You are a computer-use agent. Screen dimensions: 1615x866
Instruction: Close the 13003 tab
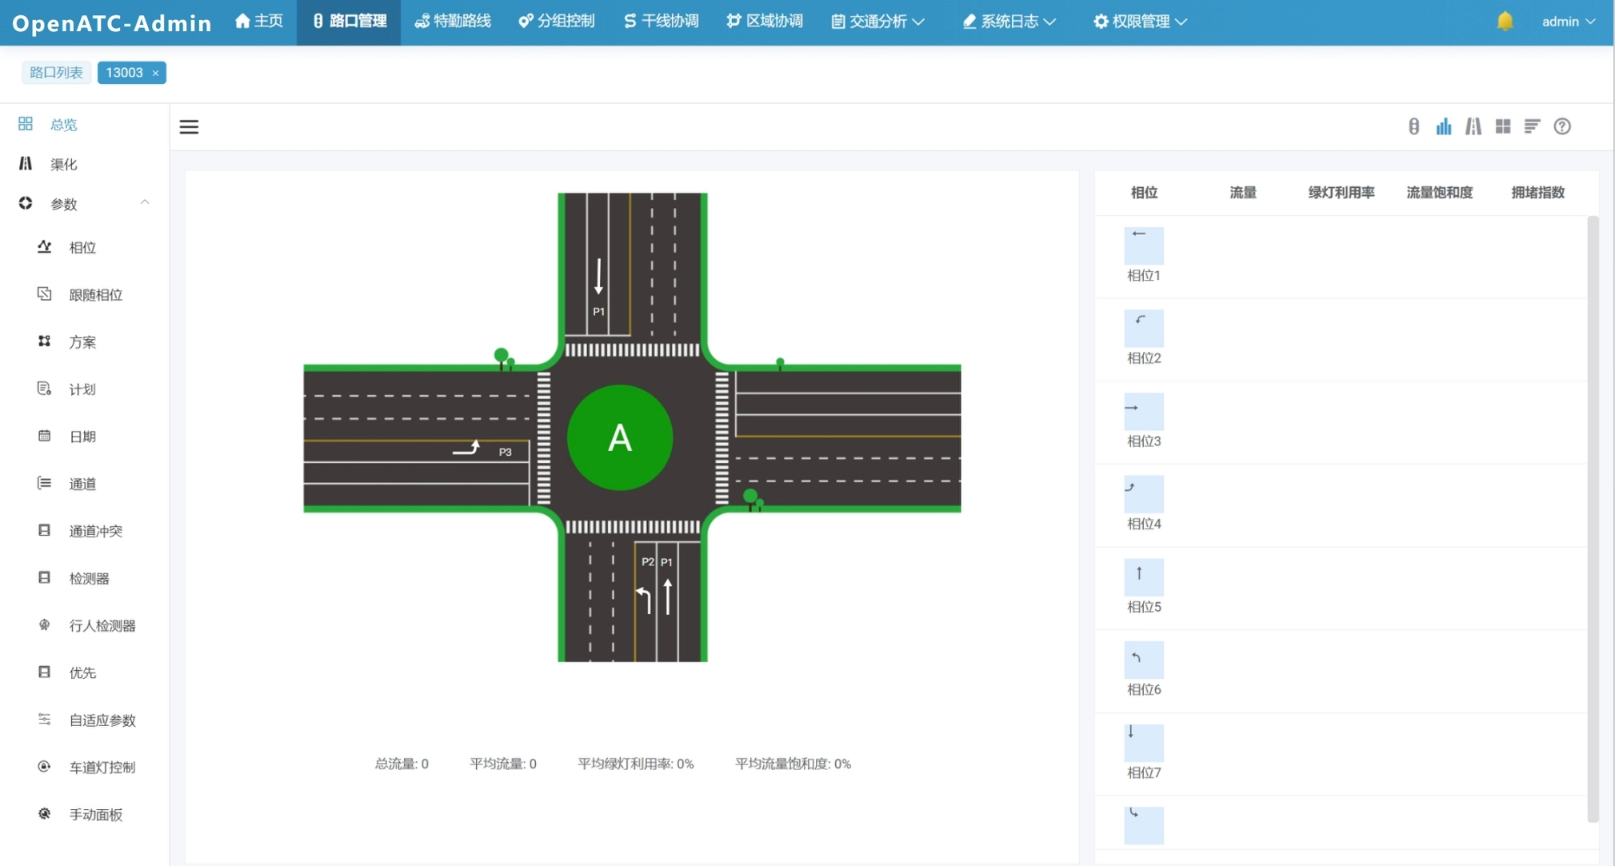pos(156,74)
